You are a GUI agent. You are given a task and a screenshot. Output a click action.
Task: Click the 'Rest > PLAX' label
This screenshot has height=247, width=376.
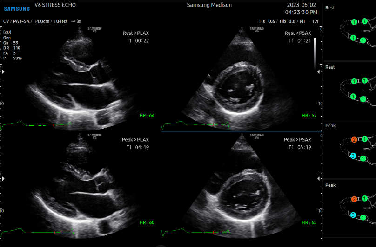click(x=136, y=33)
